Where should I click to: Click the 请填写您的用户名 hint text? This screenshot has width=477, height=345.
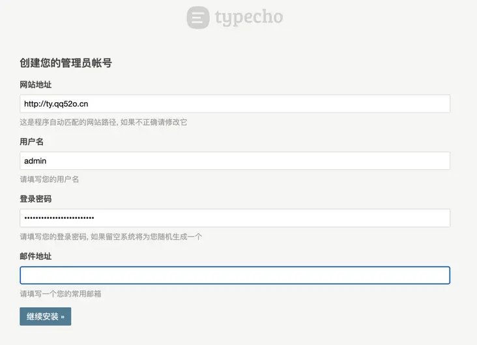point(50,179)
